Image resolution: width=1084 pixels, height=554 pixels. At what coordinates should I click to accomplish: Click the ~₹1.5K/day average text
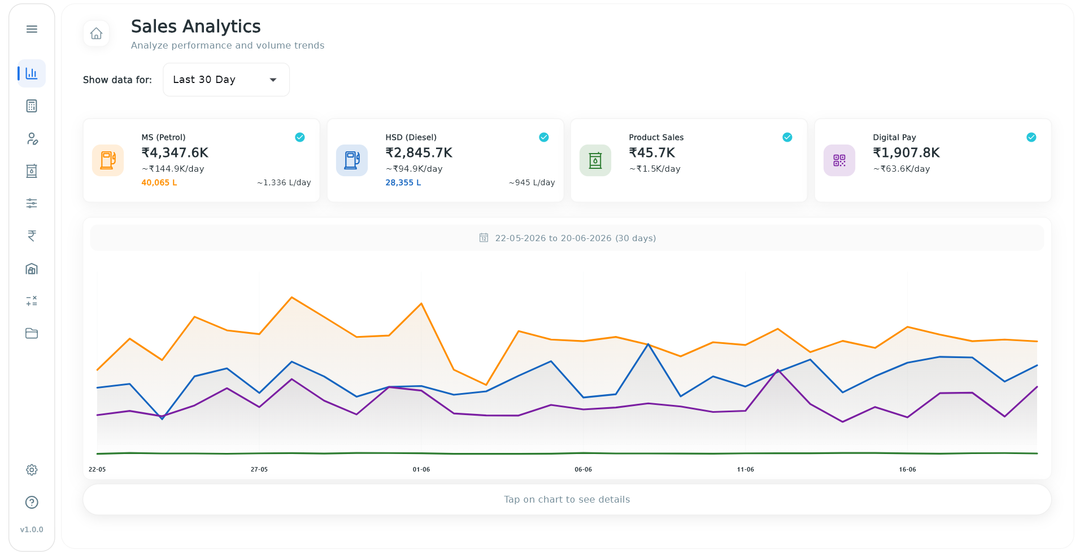click(x=655, y=168)
